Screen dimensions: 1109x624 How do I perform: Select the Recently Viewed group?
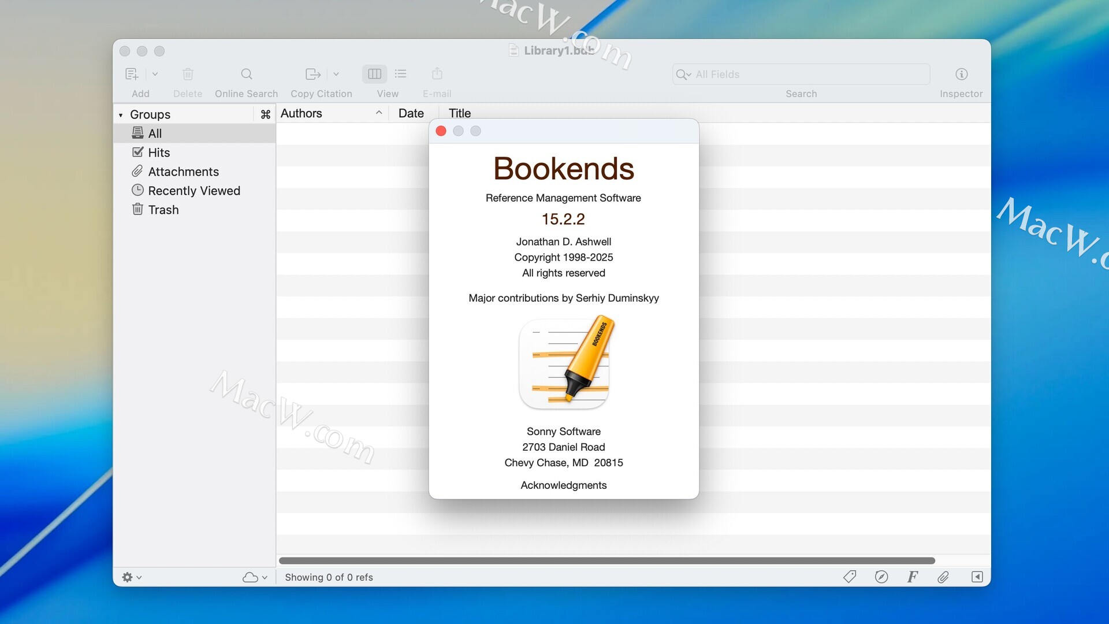click(x=194, y=191)
